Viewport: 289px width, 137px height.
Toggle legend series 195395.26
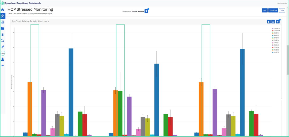[x=276, y=28]
